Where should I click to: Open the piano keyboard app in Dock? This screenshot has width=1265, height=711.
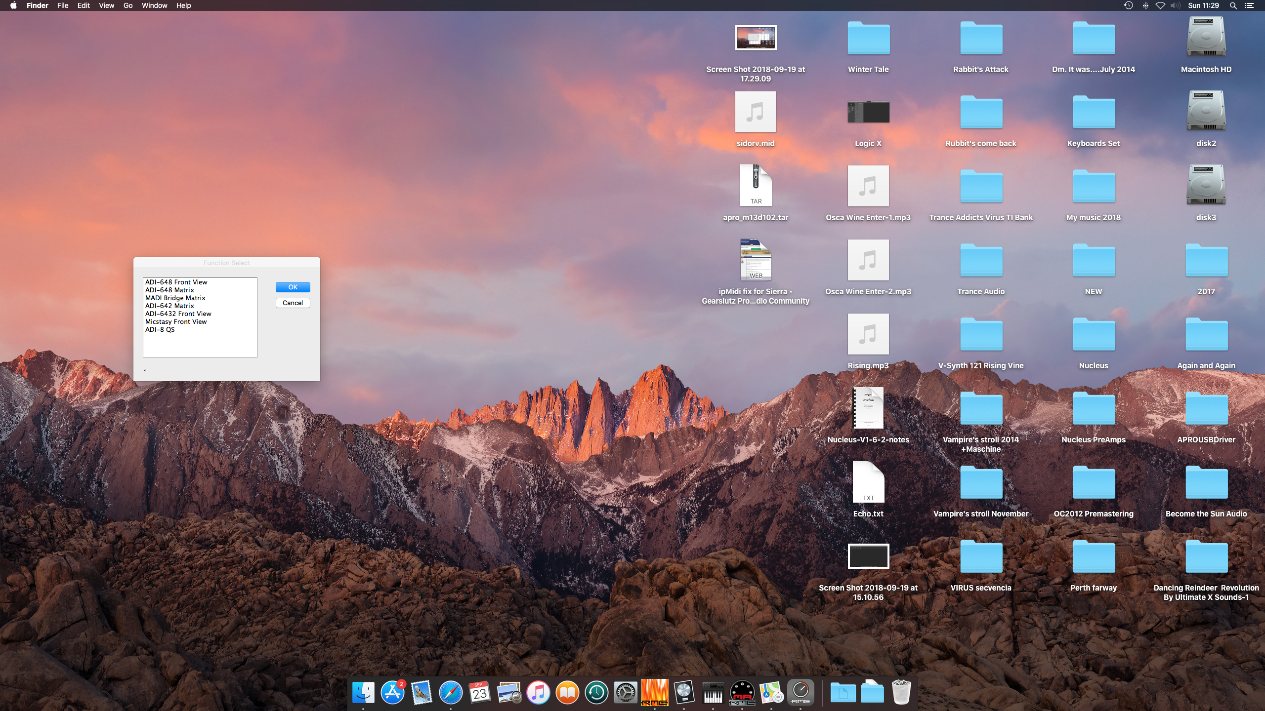click(x=713, y=692)
